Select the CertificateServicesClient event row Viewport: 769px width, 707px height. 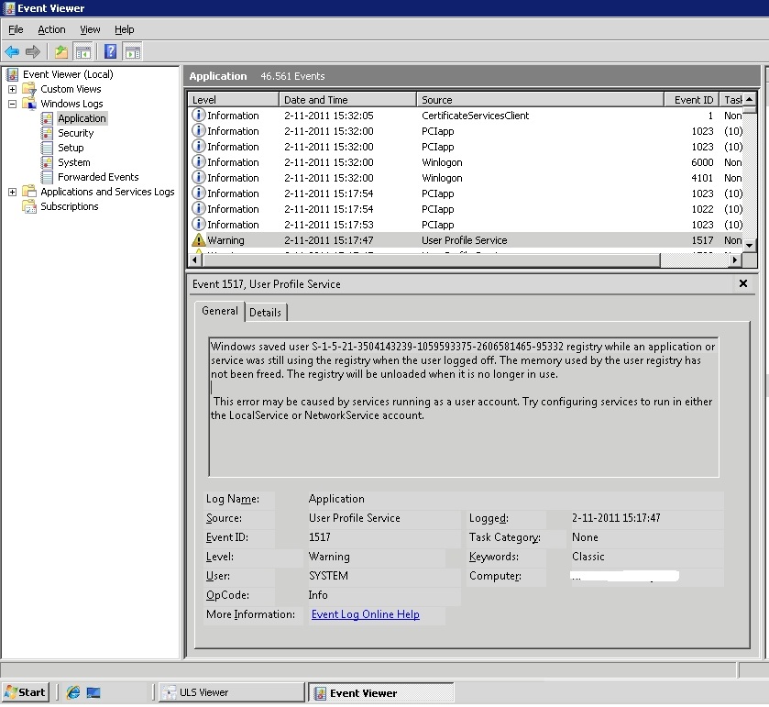(x=467, y=116)
